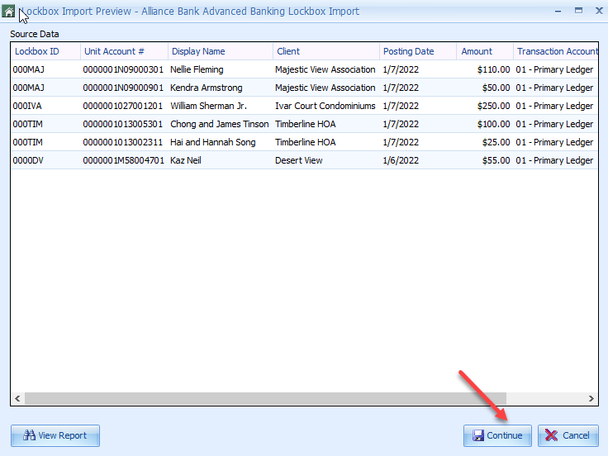Click the binoculars View Report button
608x456 pixels.
55,435
